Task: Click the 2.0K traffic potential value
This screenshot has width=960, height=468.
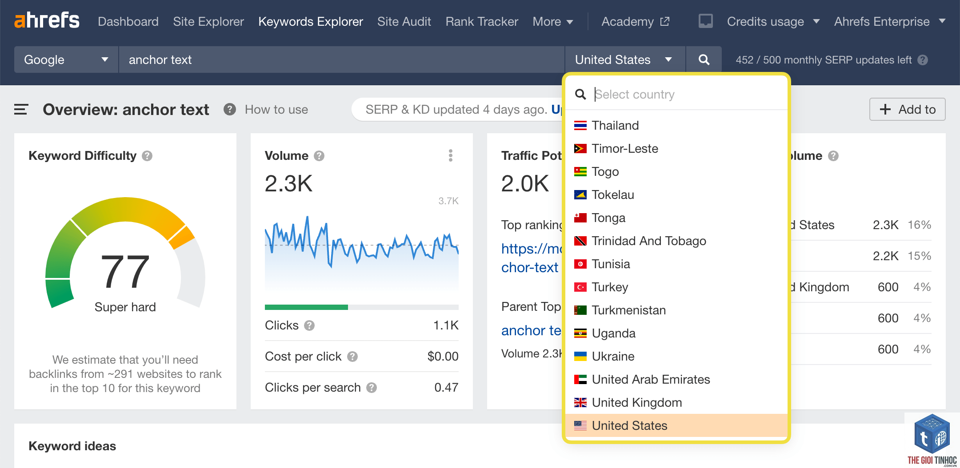Action: pos(525,183)
